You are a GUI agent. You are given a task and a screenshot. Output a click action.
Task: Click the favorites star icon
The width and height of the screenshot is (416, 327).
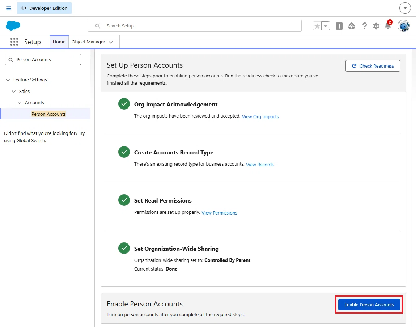coord(317,26)
